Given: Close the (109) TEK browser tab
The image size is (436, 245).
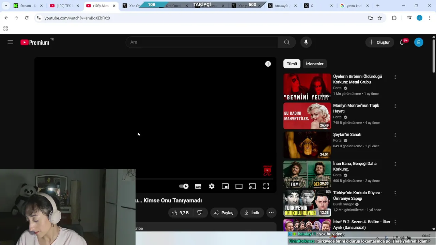Looking at the screenshot, I should (78, 6).
